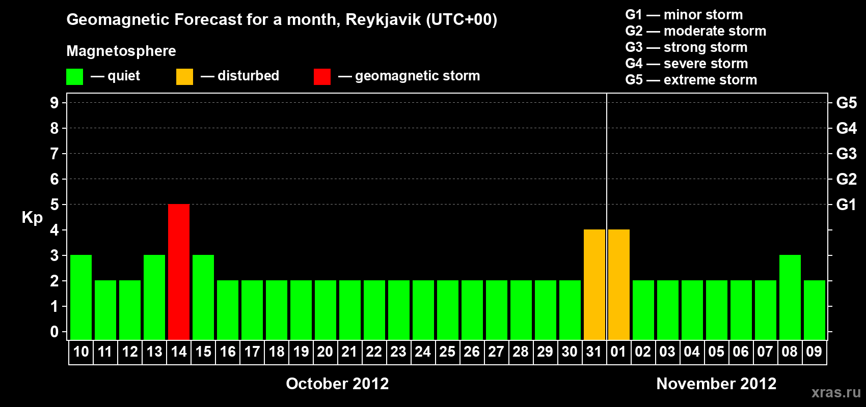Click the 'October 2012' month label
The width and height of the screenshot is (866, 407).
[x=337, y=383]
